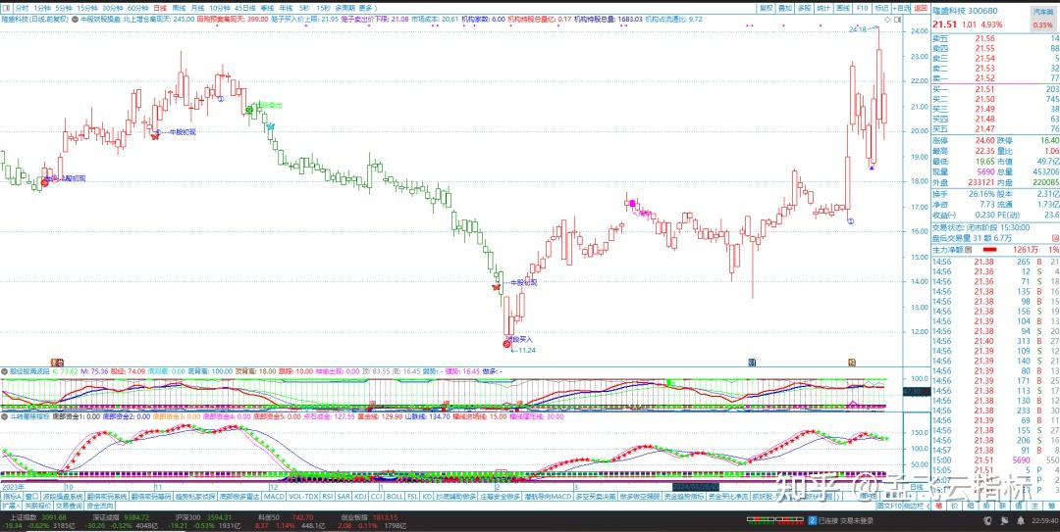Switch chart to 周线 weekly period
The width and height of the screenshot is (1060, 532).
pos(179,7)
